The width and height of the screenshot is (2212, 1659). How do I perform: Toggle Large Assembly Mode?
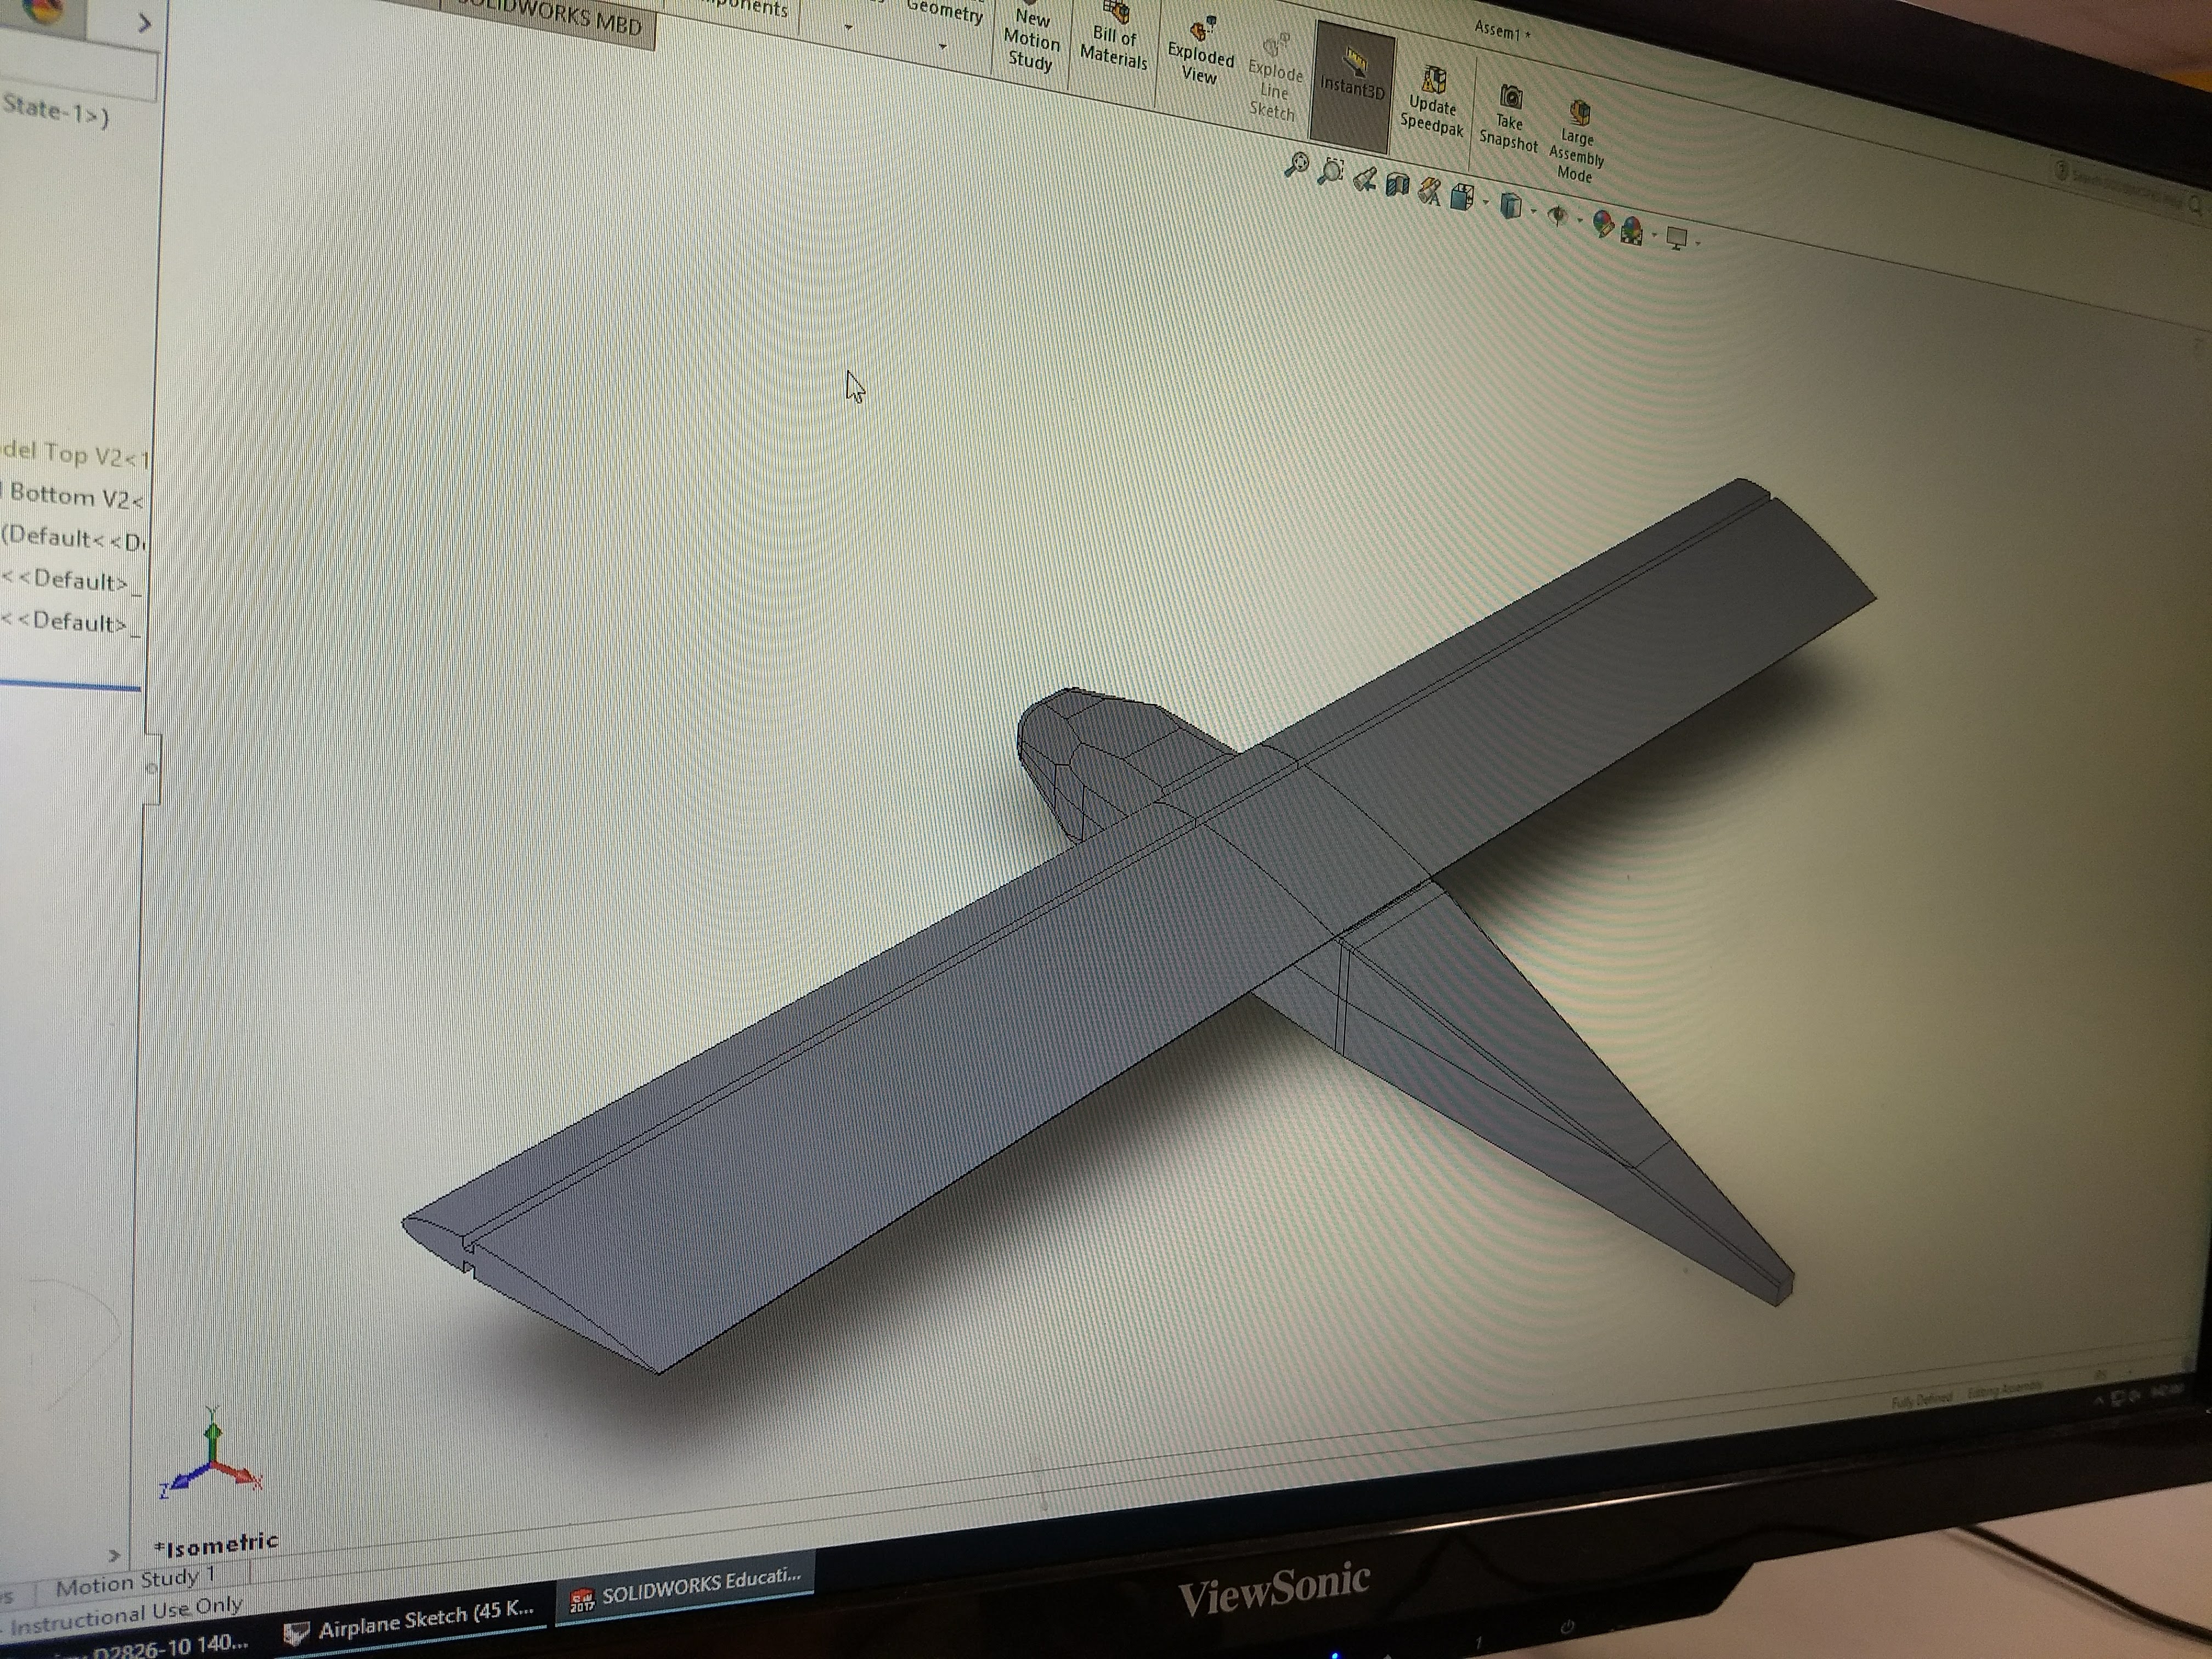coord(1576,141)
